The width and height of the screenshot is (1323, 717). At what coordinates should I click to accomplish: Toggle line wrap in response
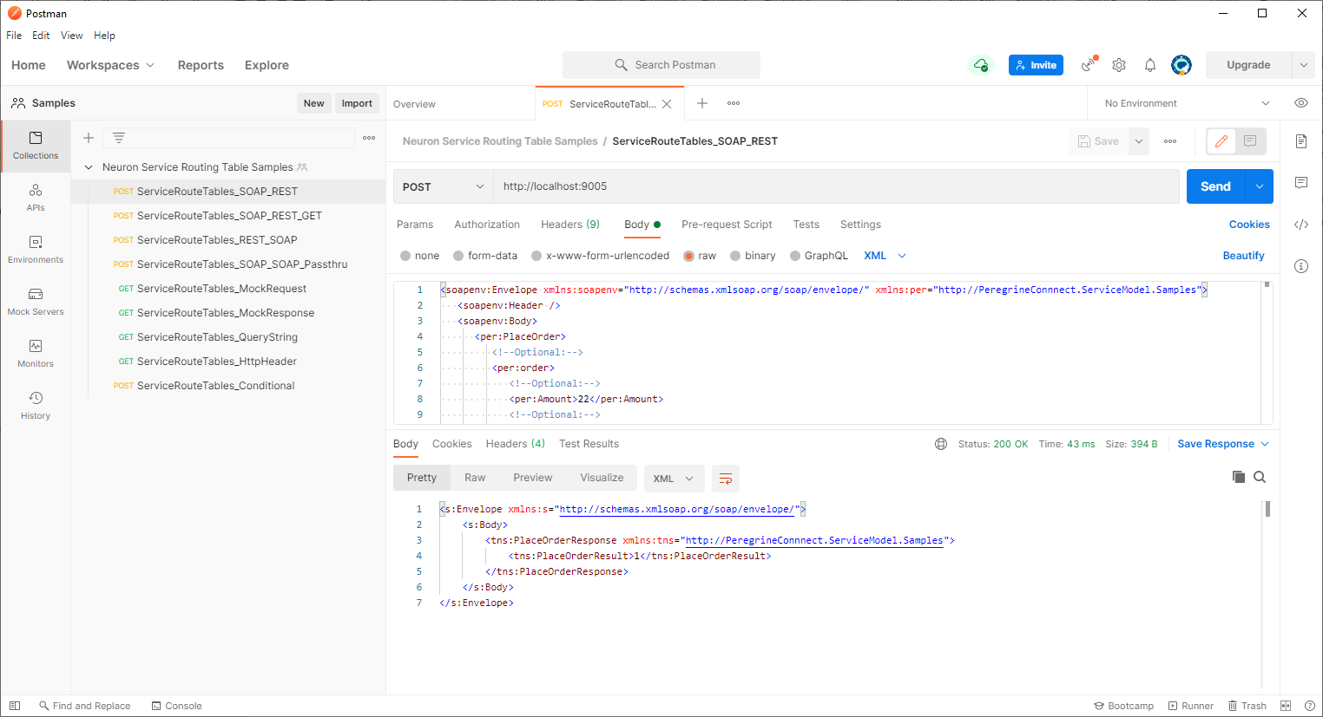726,479
